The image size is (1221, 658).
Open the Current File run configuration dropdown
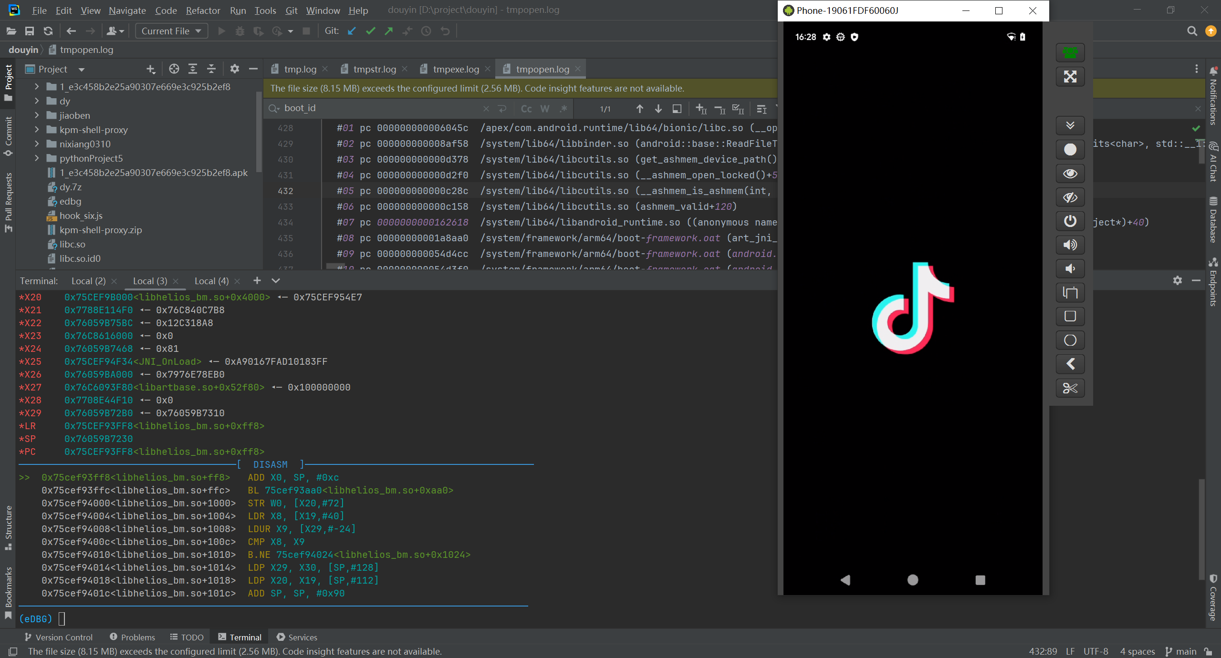171,31
